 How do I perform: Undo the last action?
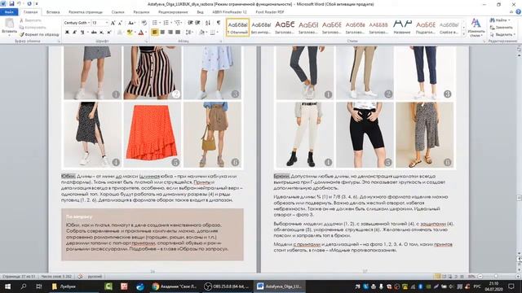coord(19,3)
